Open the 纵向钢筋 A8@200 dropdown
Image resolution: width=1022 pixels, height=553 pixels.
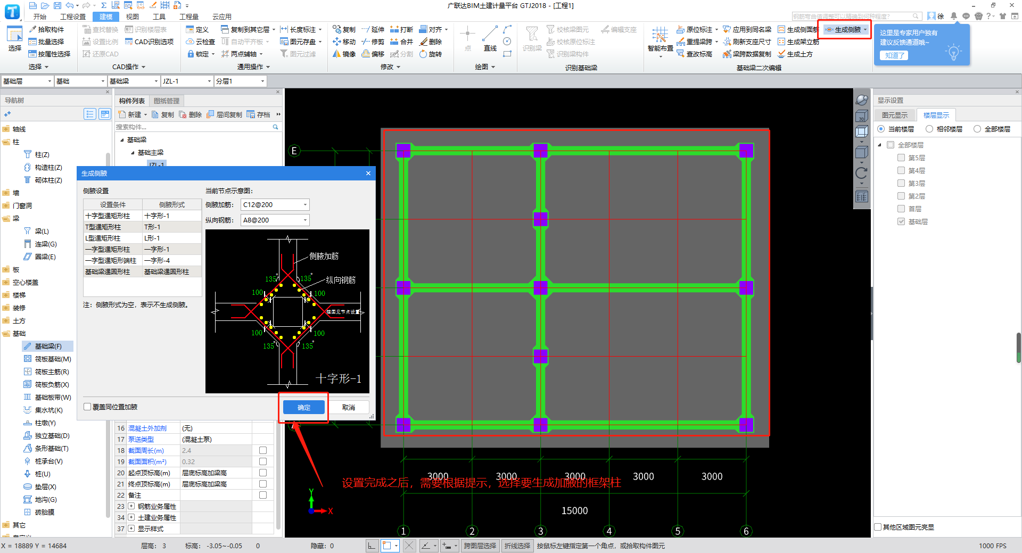[x=275, y=220]
